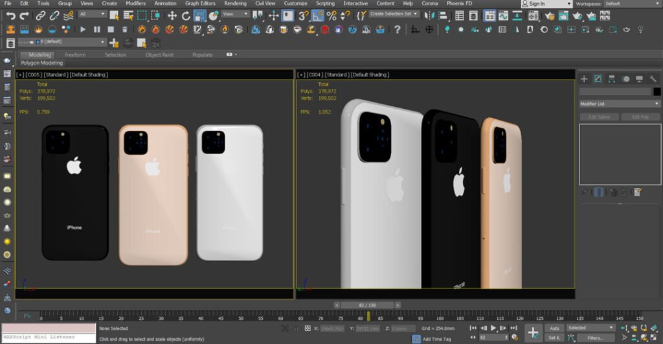Click Add New Layer plus icon
663x344 pixels.
[x=114, y=43]
